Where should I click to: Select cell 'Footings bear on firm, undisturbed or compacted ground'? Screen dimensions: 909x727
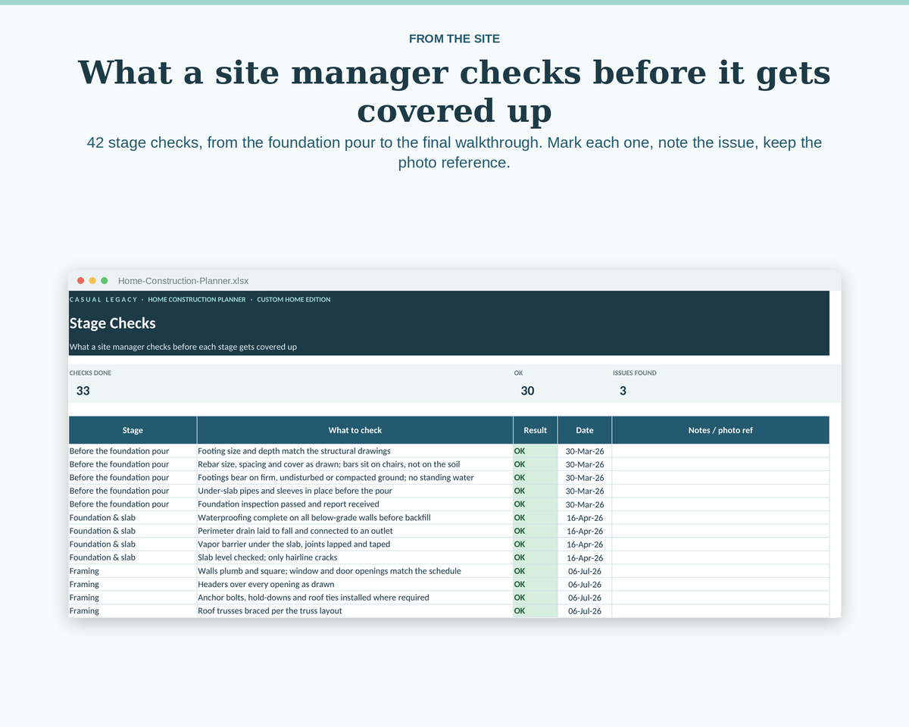355,478
